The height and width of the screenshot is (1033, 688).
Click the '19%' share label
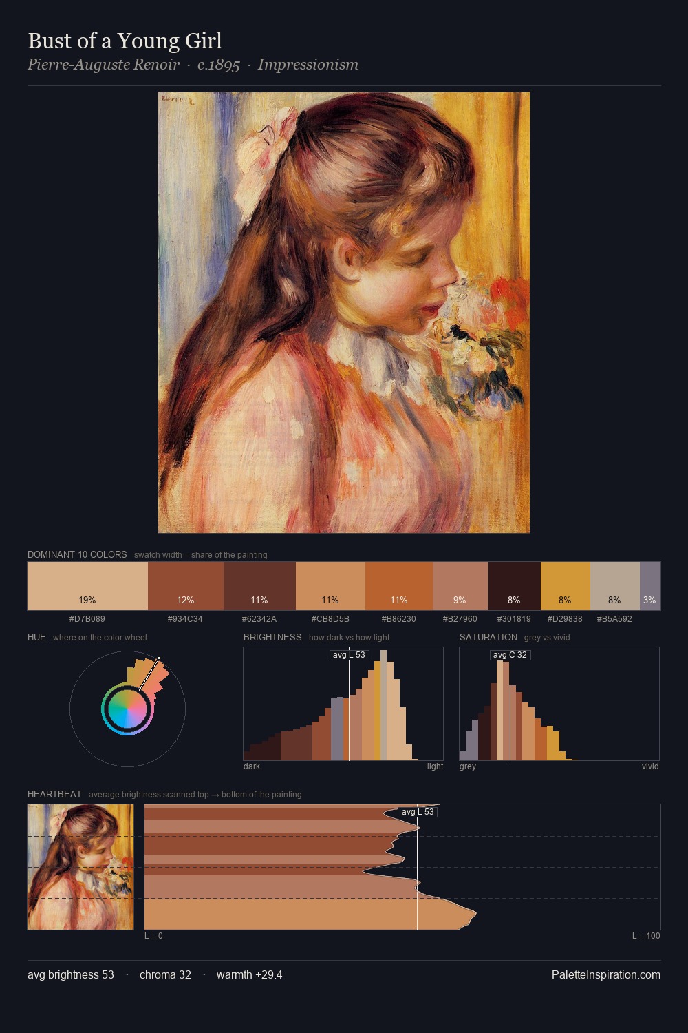87,600
